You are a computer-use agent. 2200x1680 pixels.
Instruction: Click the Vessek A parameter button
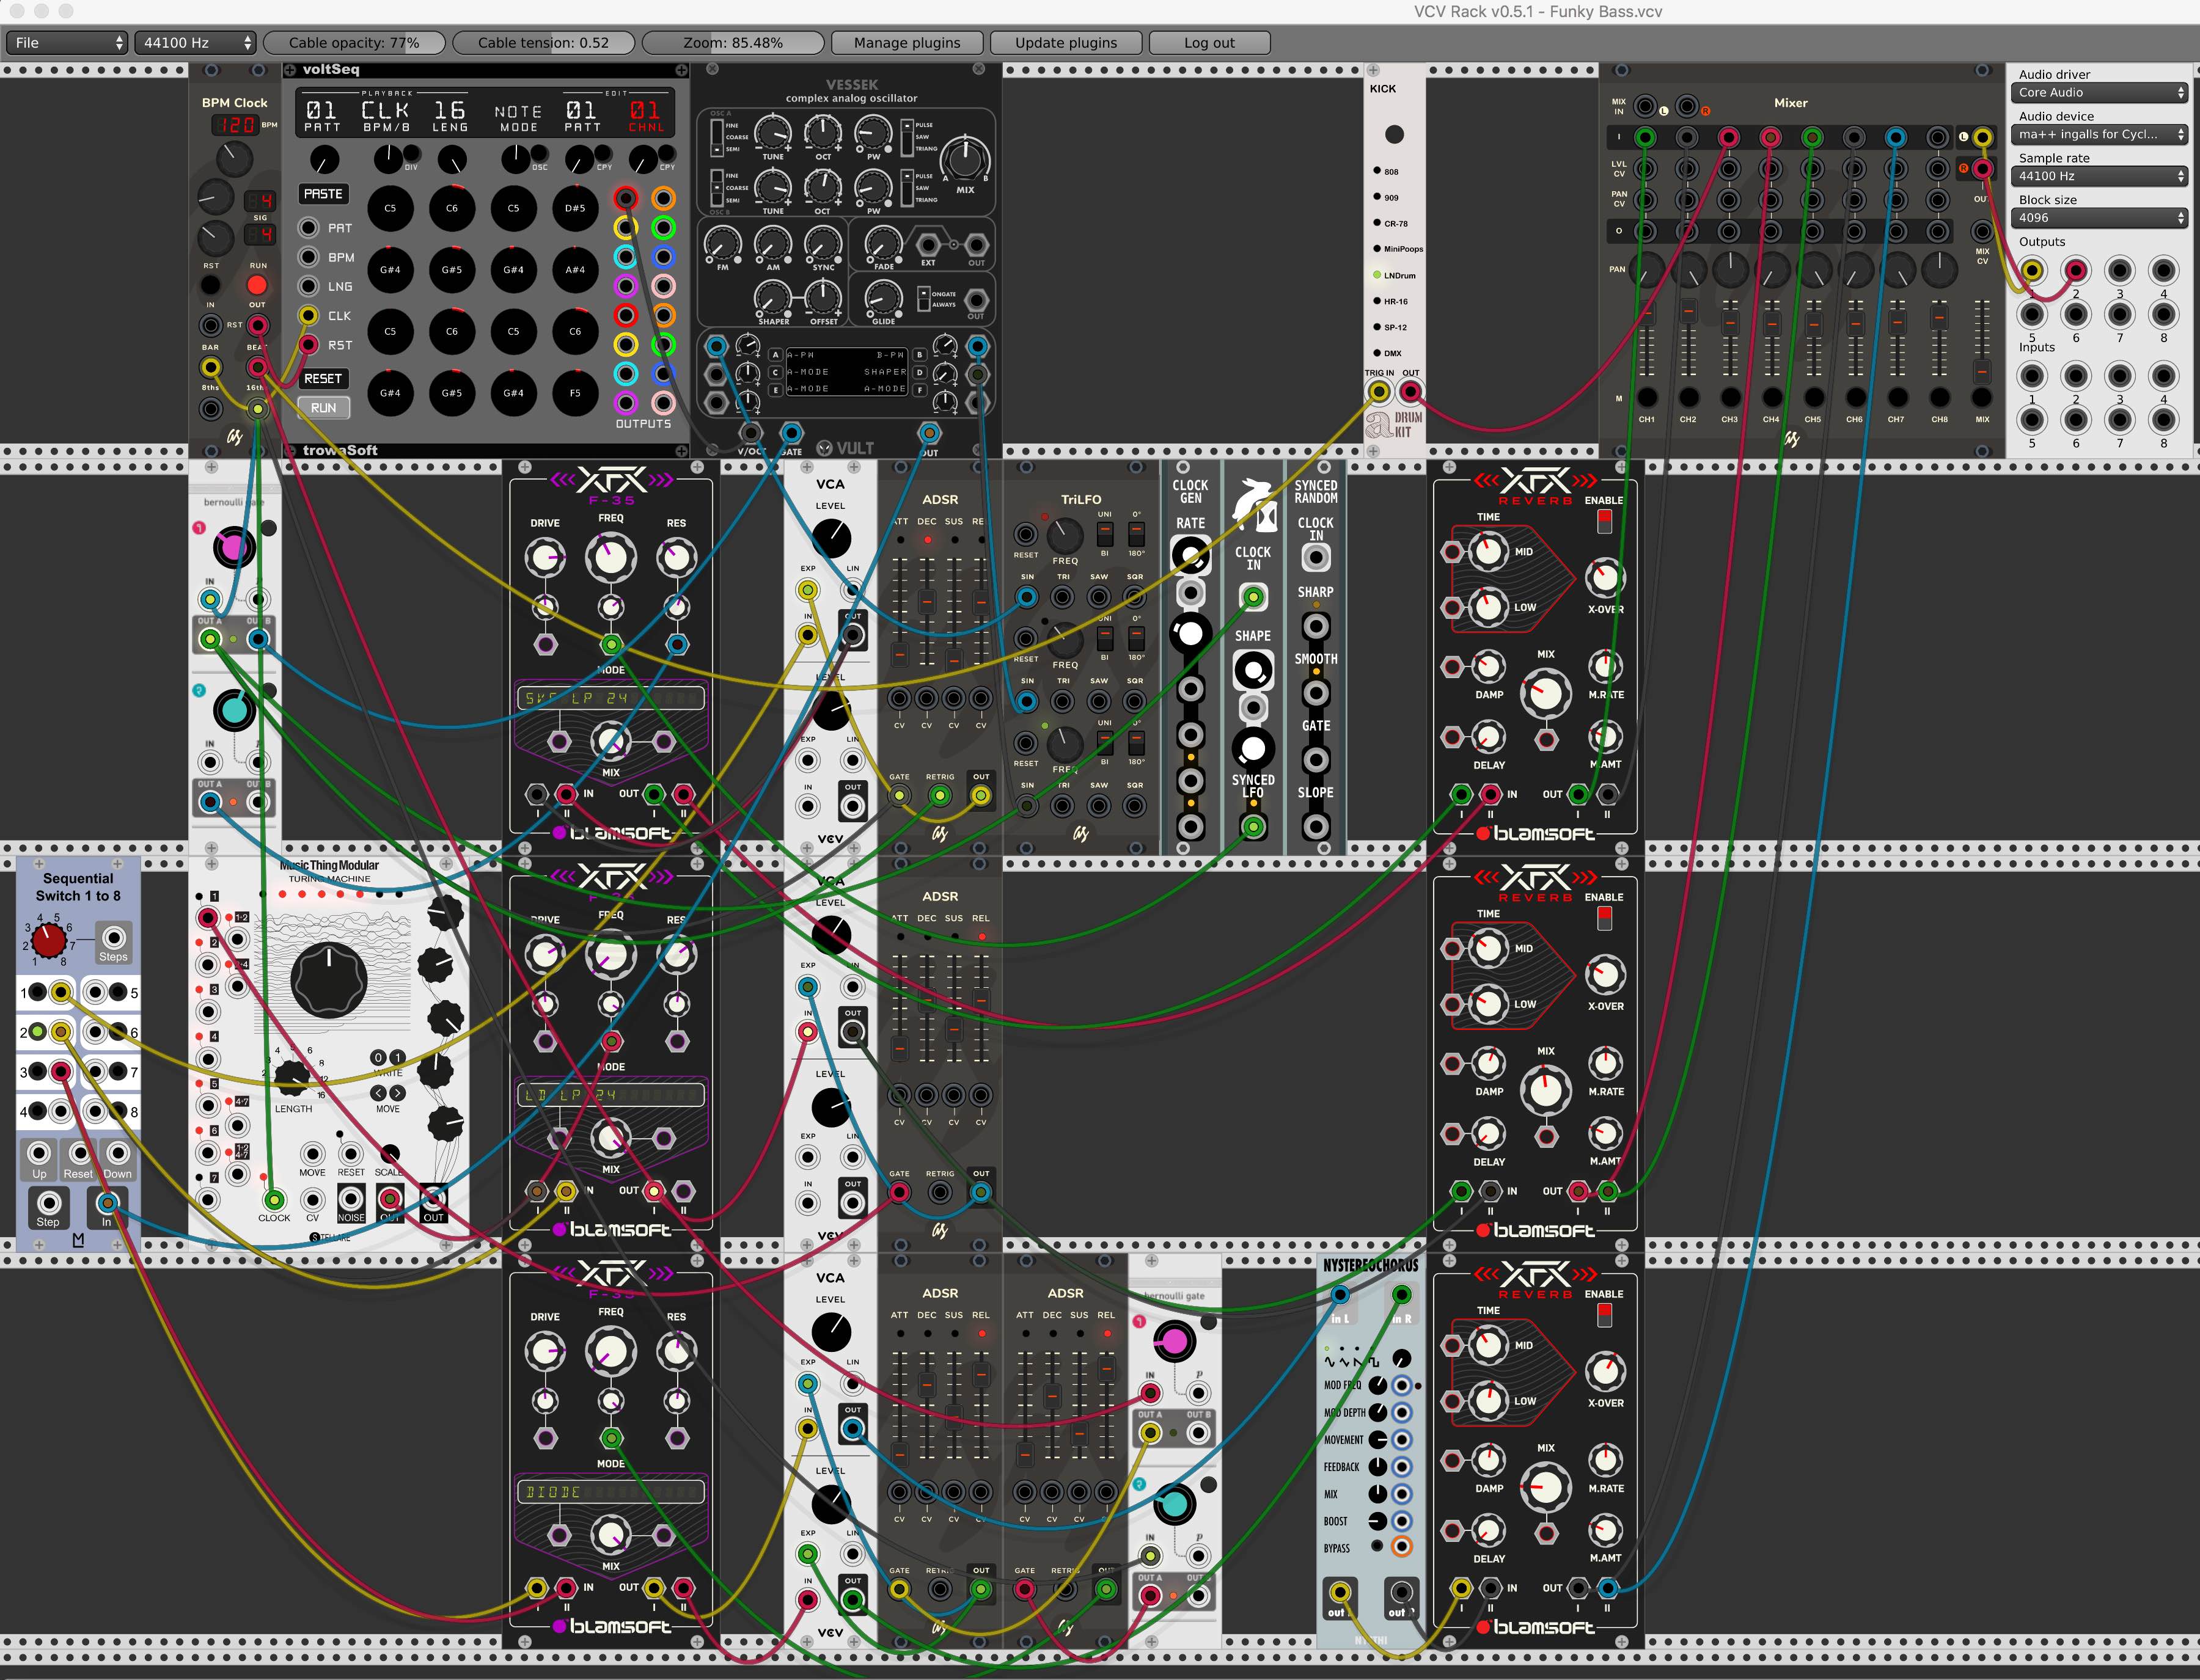776,355
